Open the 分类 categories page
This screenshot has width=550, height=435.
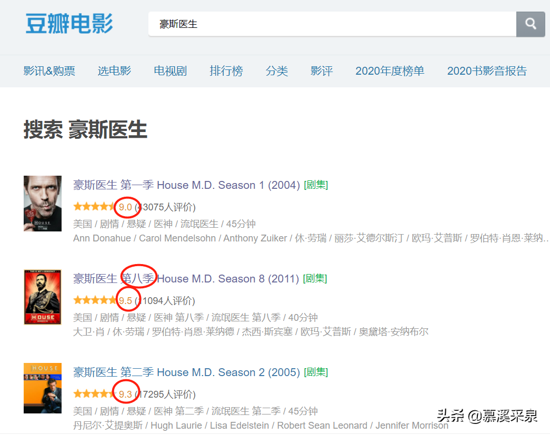point(277,71)
